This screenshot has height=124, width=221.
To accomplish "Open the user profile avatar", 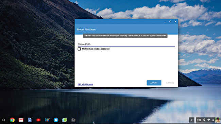I will pyautogui.click(x=218, y=120).
